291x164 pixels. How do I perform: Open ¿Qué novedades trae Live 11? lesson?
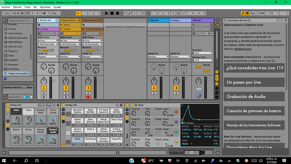(254, 68)
